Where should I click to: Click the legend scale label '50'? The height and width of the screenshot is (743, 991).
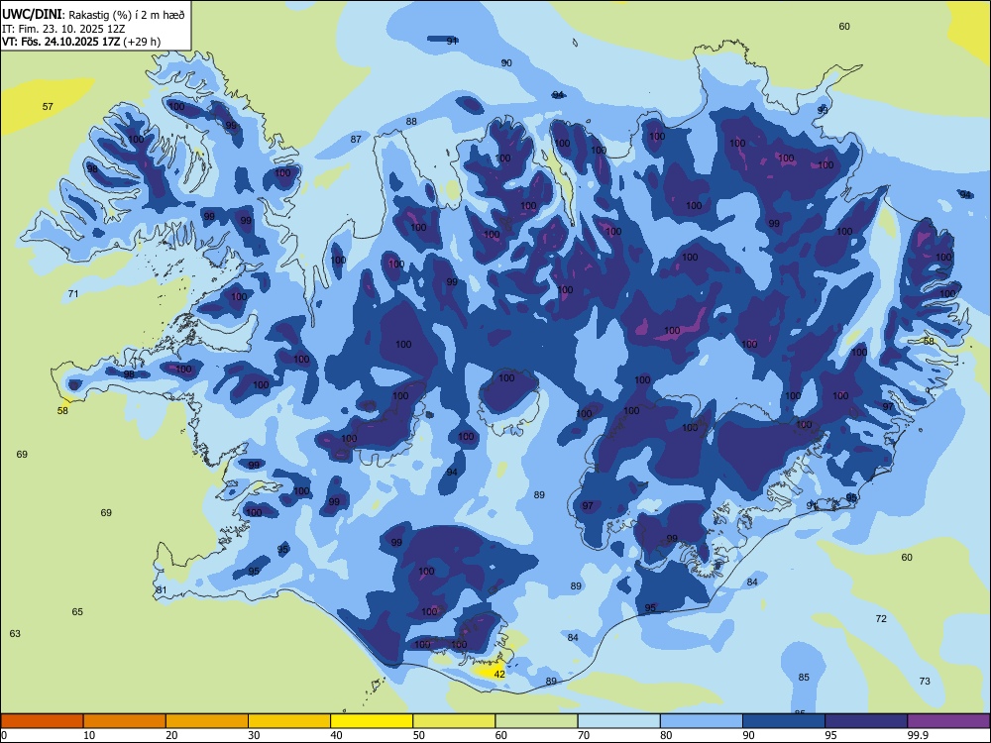click(x=419, y=735)
